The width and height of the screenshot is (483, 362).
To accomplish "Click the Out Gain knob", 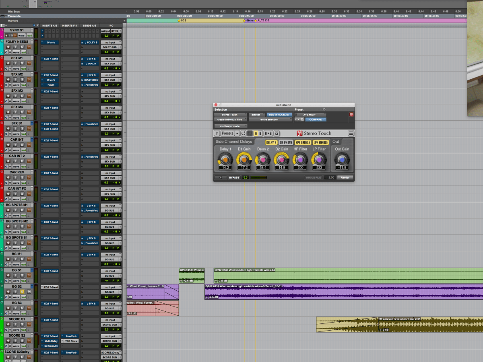I will click(342, 160).
